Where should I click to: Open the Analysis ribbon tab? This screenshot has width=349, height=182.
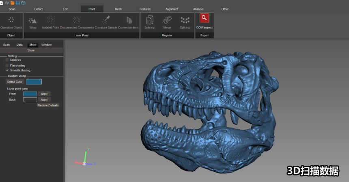(198, 9)
